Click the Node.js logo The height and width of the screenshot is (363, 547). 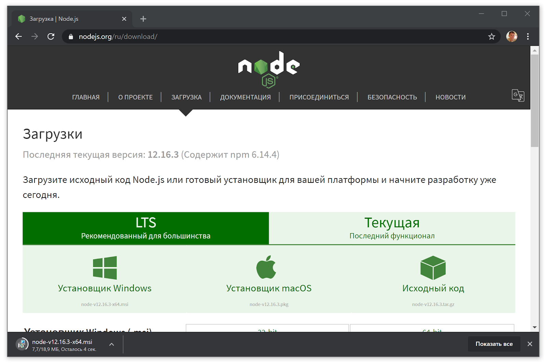point(269,69)
